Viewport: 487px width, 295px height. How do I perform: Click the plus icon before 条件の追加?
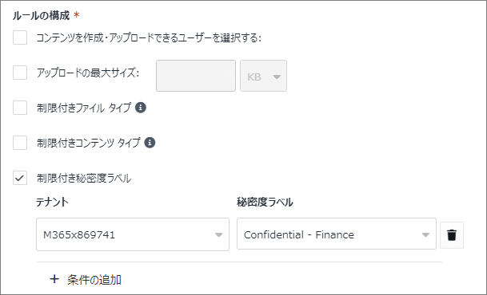click(x=54, y=279)
